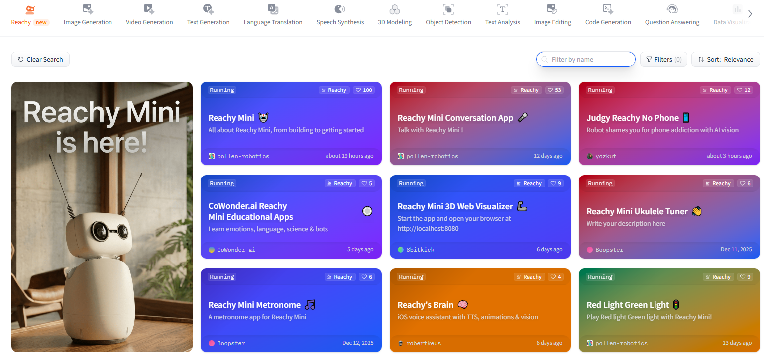
Task: Click Reachy tag on Metronome card
Action: 340,277
